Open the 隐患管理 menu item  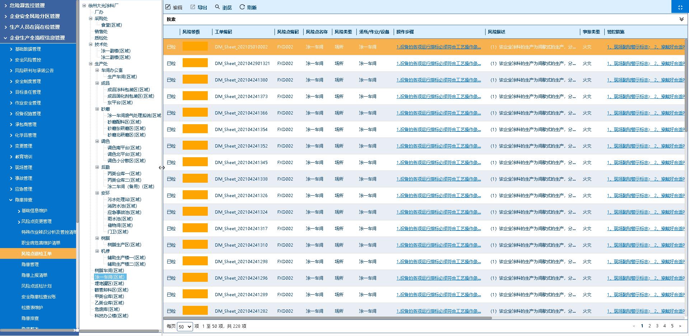[x=30, y=265]
